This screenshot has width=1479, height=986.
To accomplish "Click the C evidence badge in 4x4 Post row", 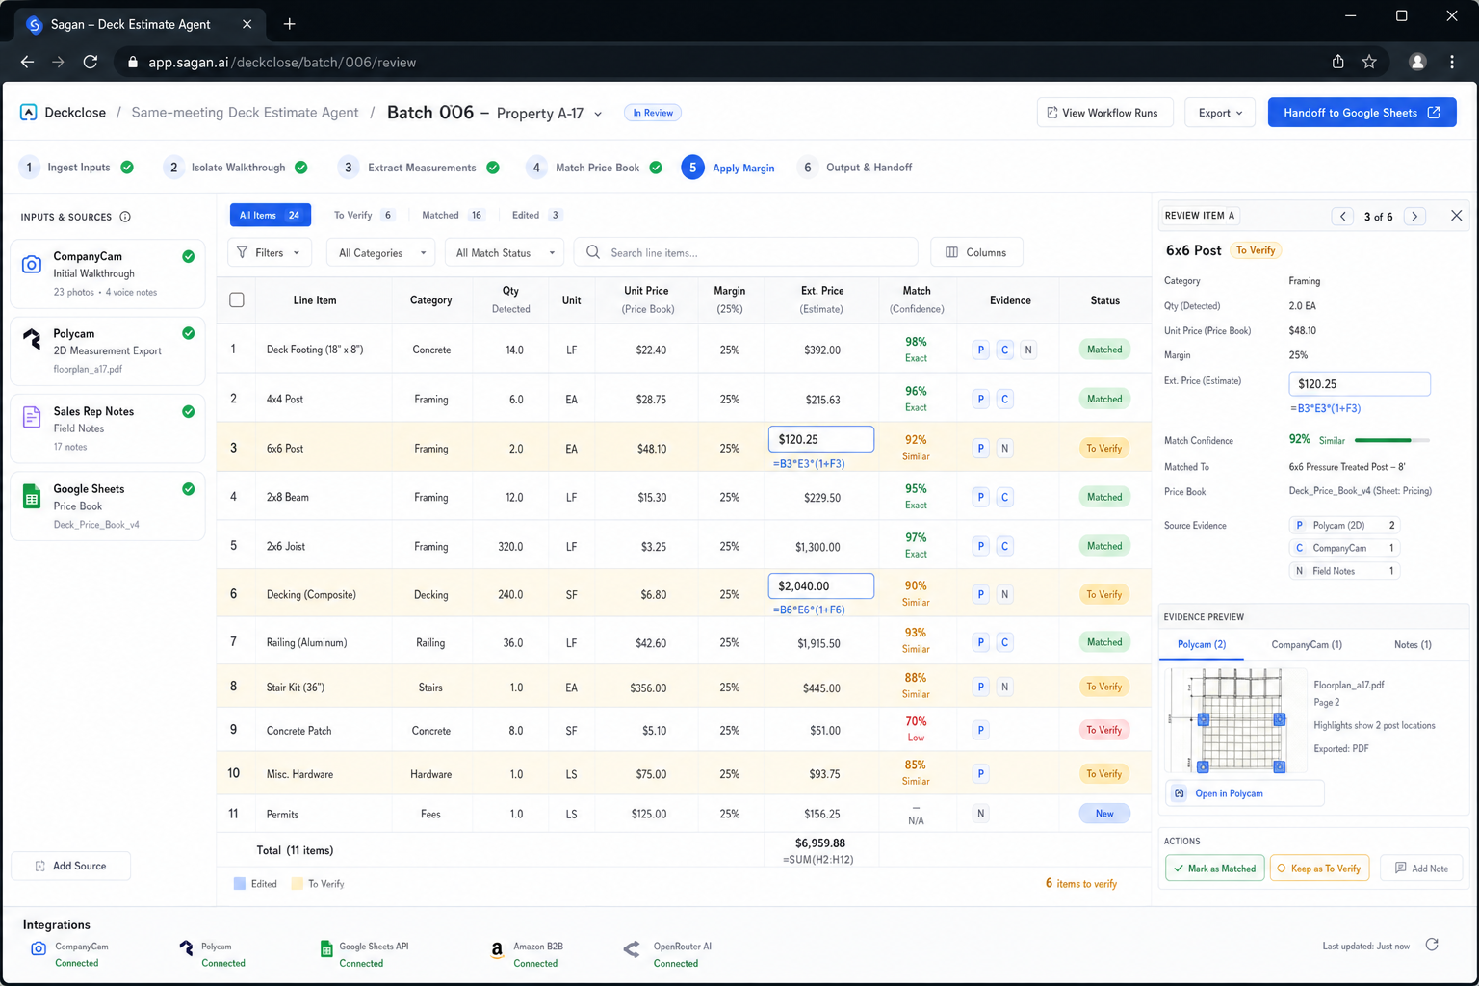I will pyautogui.click(x=1004, y=400).
